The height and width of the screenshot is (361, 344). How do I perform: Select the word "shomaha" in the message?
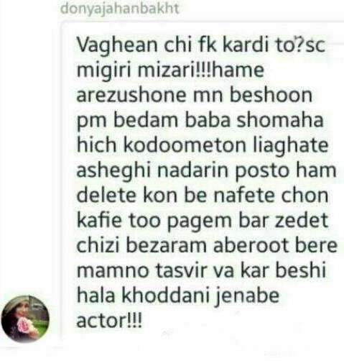[280, 119]
